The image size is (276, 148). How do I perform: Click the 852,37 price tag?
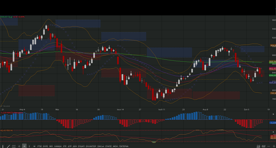point(272,68)
